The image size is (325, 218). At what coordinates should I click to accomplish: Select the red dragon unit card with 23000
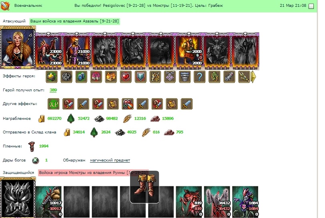[x=49, y=50]
